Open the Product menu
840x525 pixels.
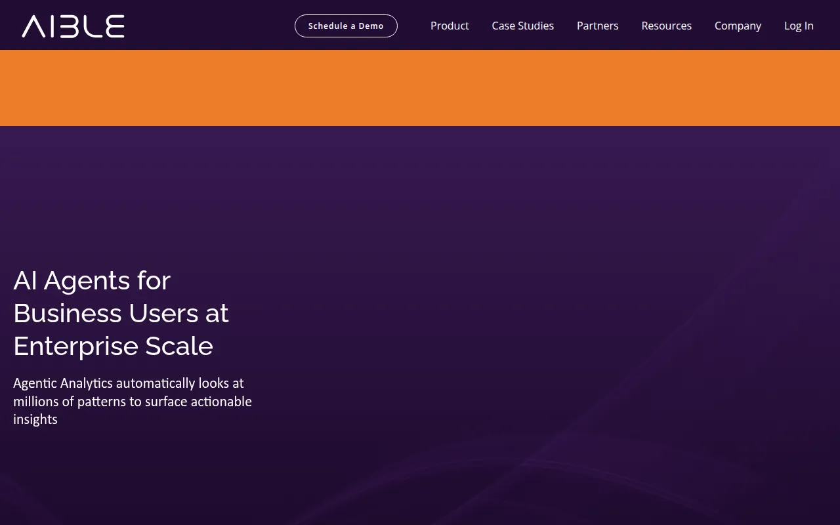tap(450, 26)
